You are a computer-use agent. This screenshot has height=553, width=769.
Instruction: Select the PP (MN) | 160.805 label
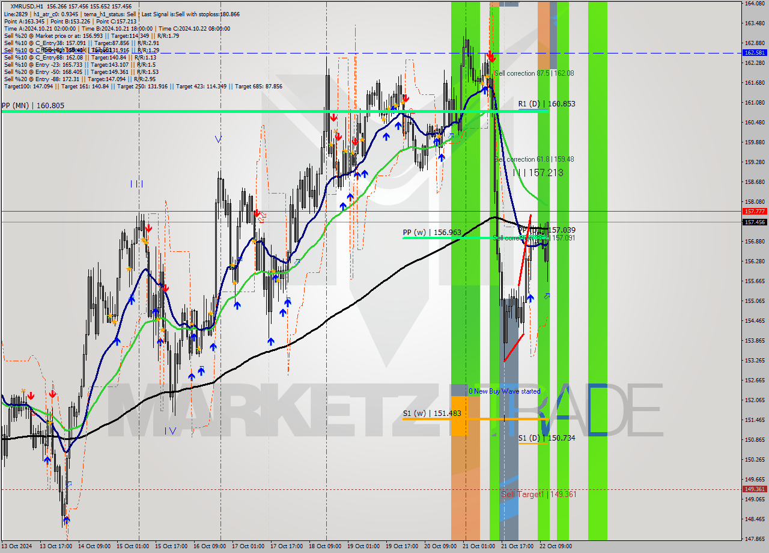pos(33,106)
